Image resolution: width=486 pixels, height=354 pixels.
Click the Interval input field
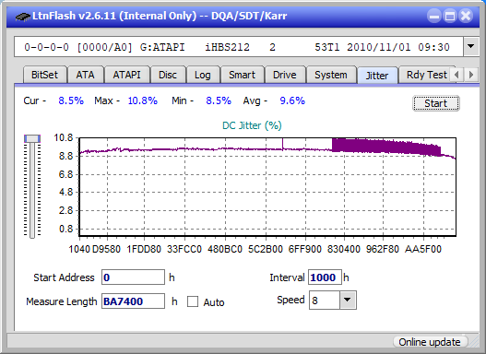point(325,277)
